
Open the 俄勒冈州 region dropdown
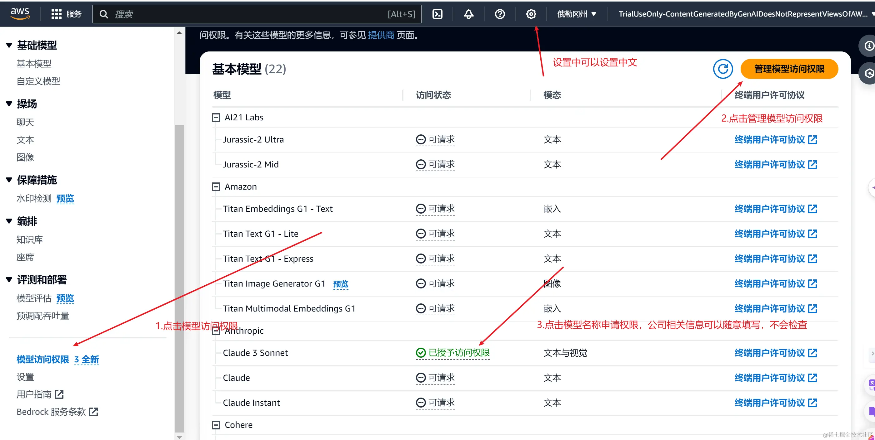tap(577, 14)
